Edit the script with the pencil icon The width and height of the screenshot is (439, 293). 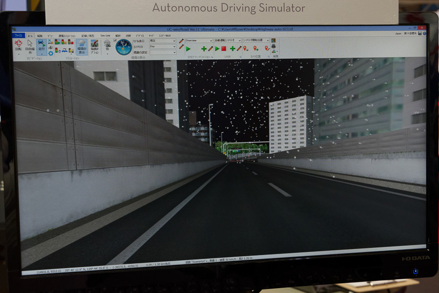211,49
